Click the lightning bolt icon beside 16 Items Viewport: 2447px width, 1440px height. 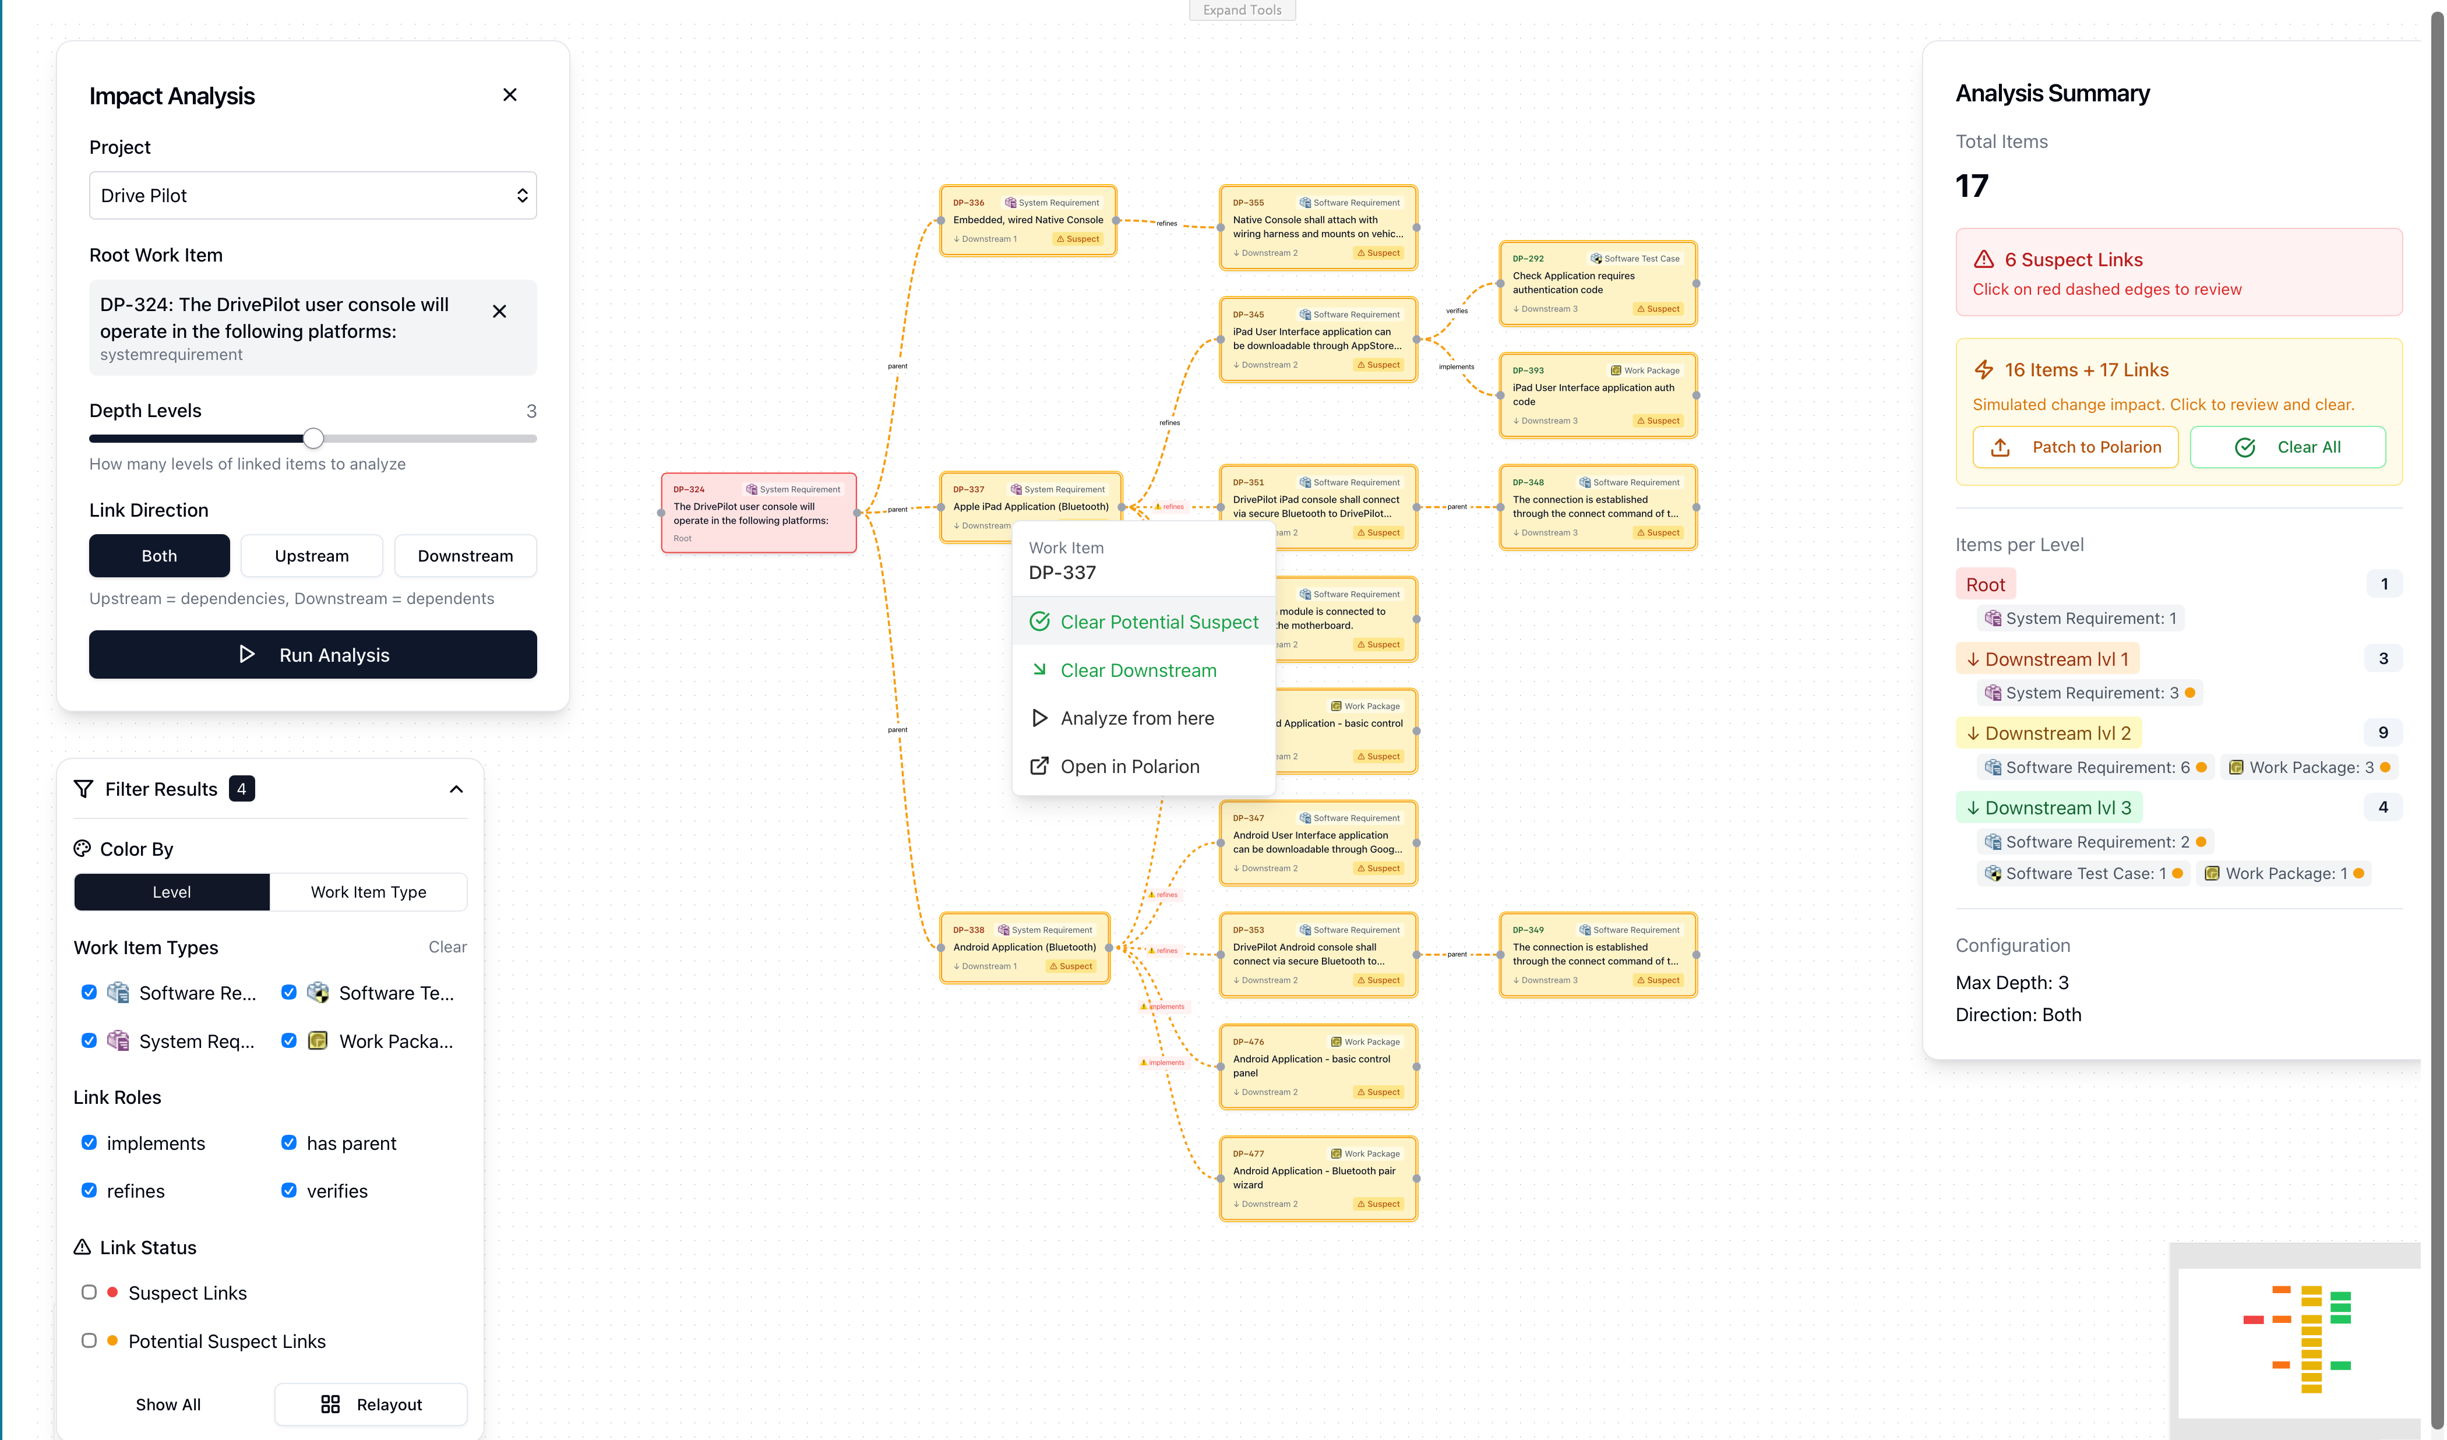(1983, 370)
